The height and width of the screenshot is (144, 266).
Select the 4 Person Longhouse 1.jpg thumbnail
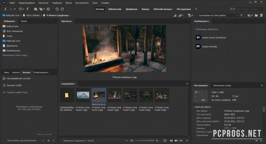pos(83,95)
